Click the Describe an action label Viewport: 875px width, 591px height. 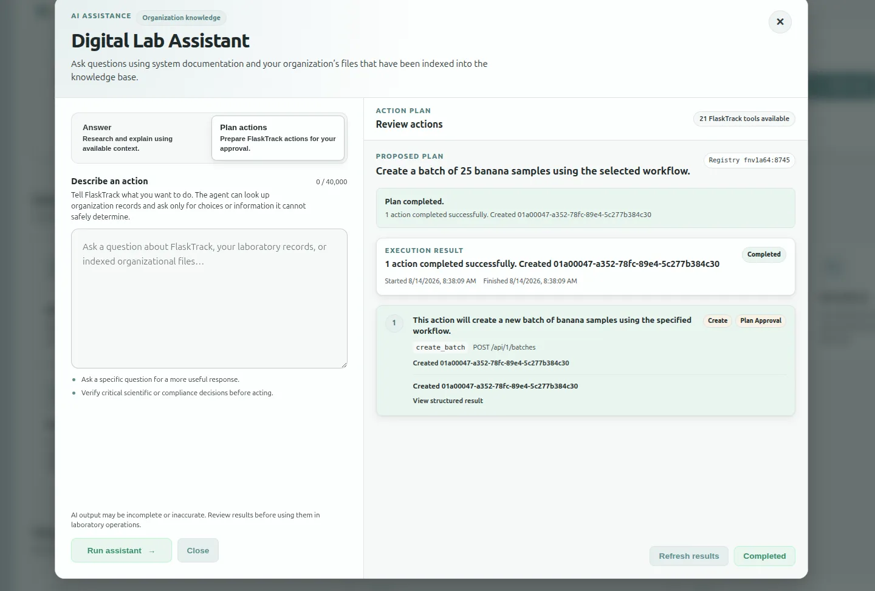[x=109, y=181]
